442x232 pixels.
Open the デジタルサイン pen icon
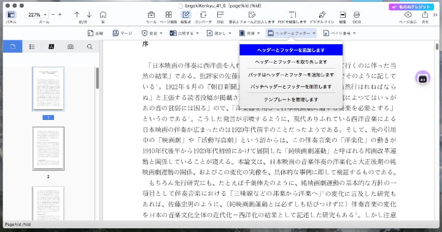click(x=322, y=15)
